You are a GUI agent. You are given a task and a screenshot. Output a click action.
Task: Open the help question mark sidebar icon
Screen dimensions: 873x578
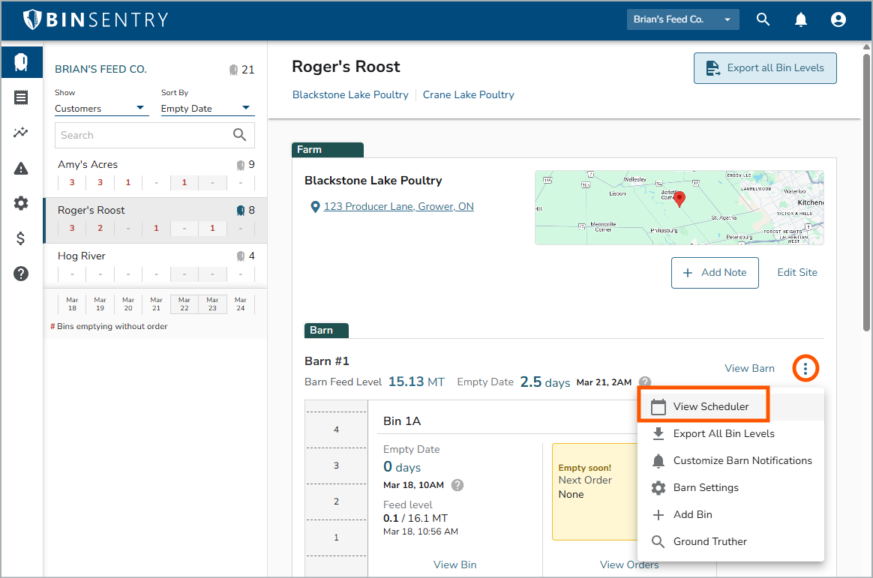pyautogui.click(x=21, y=274)
